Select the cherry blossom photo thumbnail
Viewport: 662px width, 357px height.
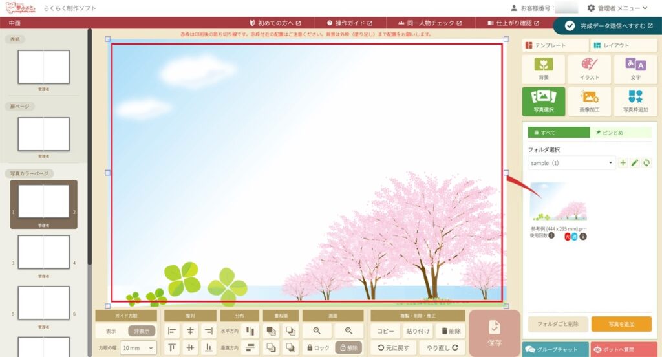pos(558,201)
